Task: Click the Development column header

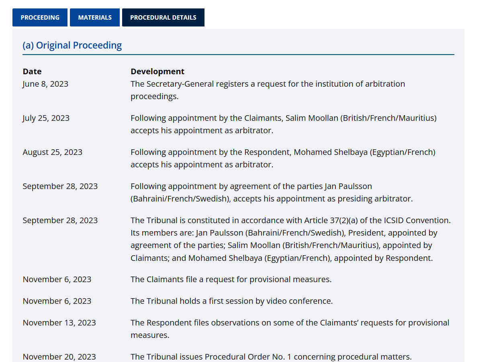Action: point(157,71)
